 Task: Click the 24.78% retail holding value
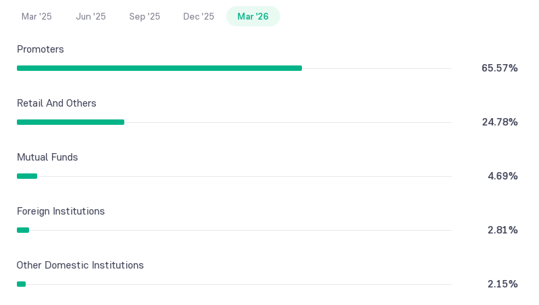point(500,122)
